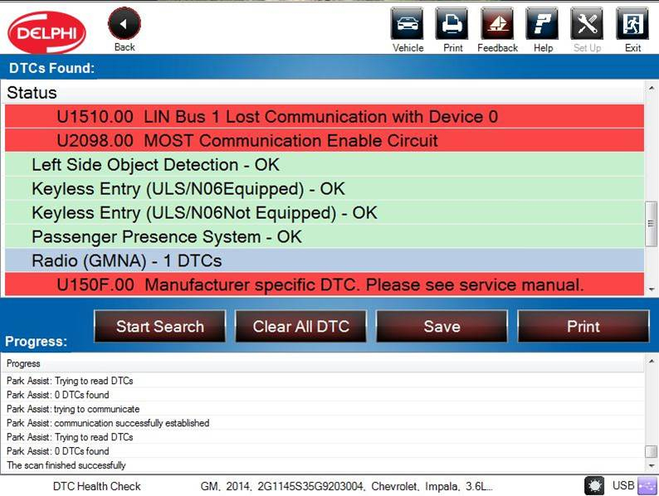
Task: Click the Exit icon
Action: (632, 24)
